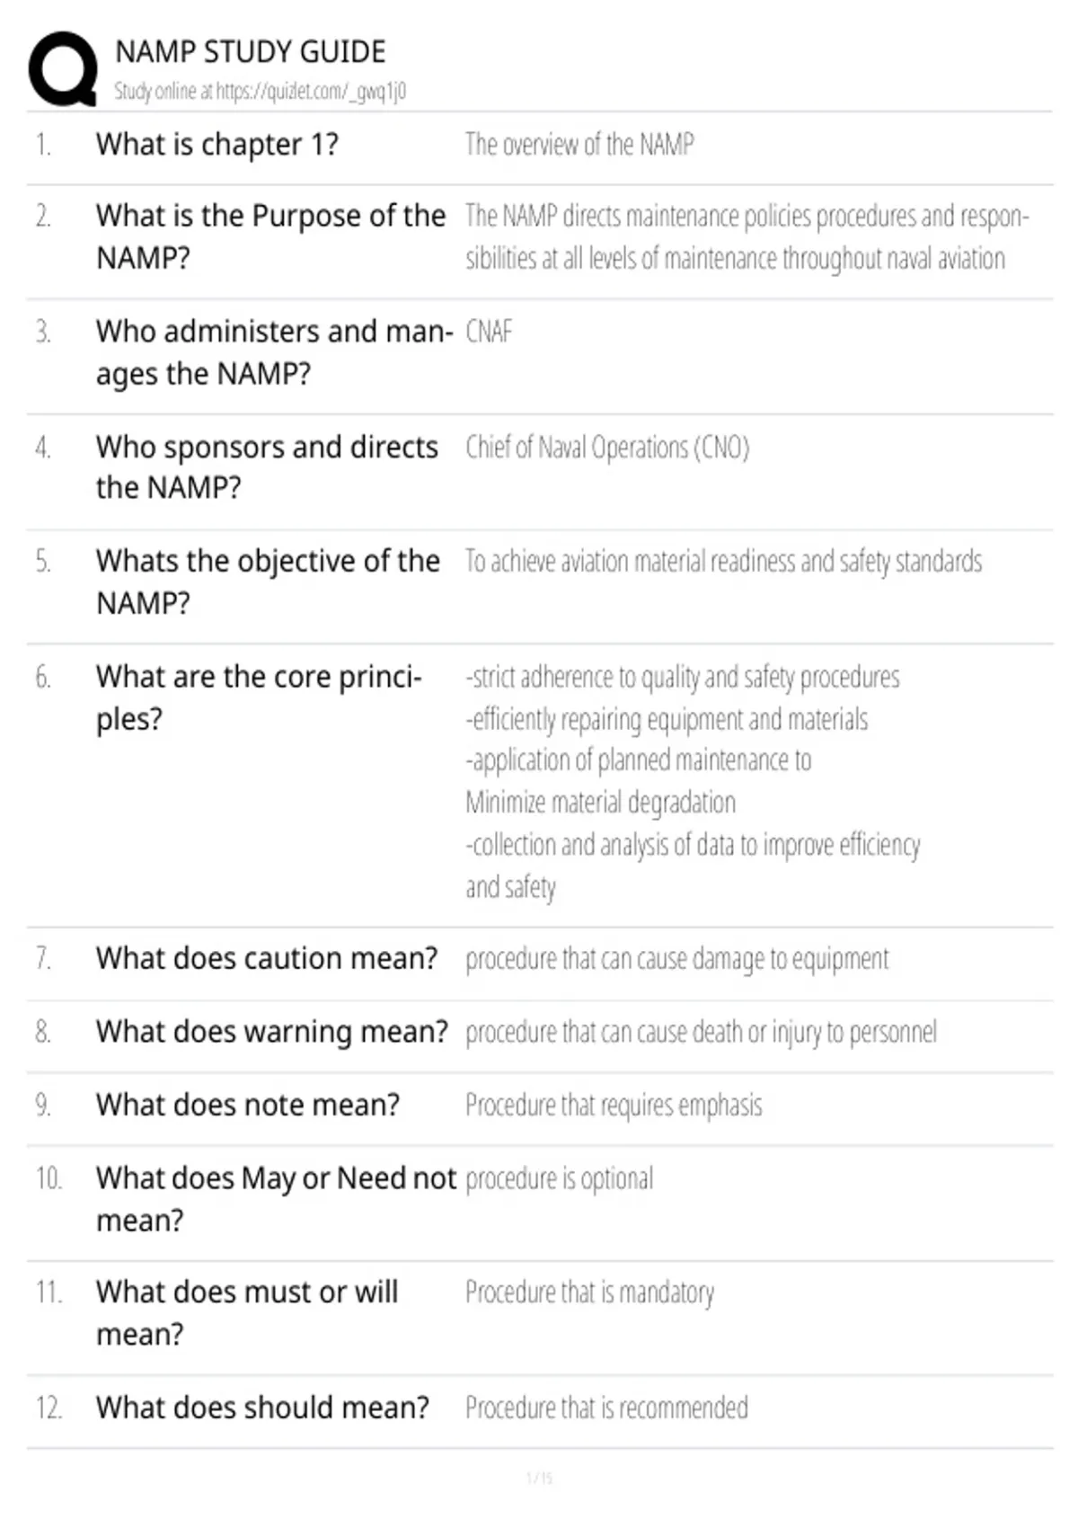Click 'strict adherence to quality and safety procedures'
The image size is (1078, 1528).
tap(683, 677)
